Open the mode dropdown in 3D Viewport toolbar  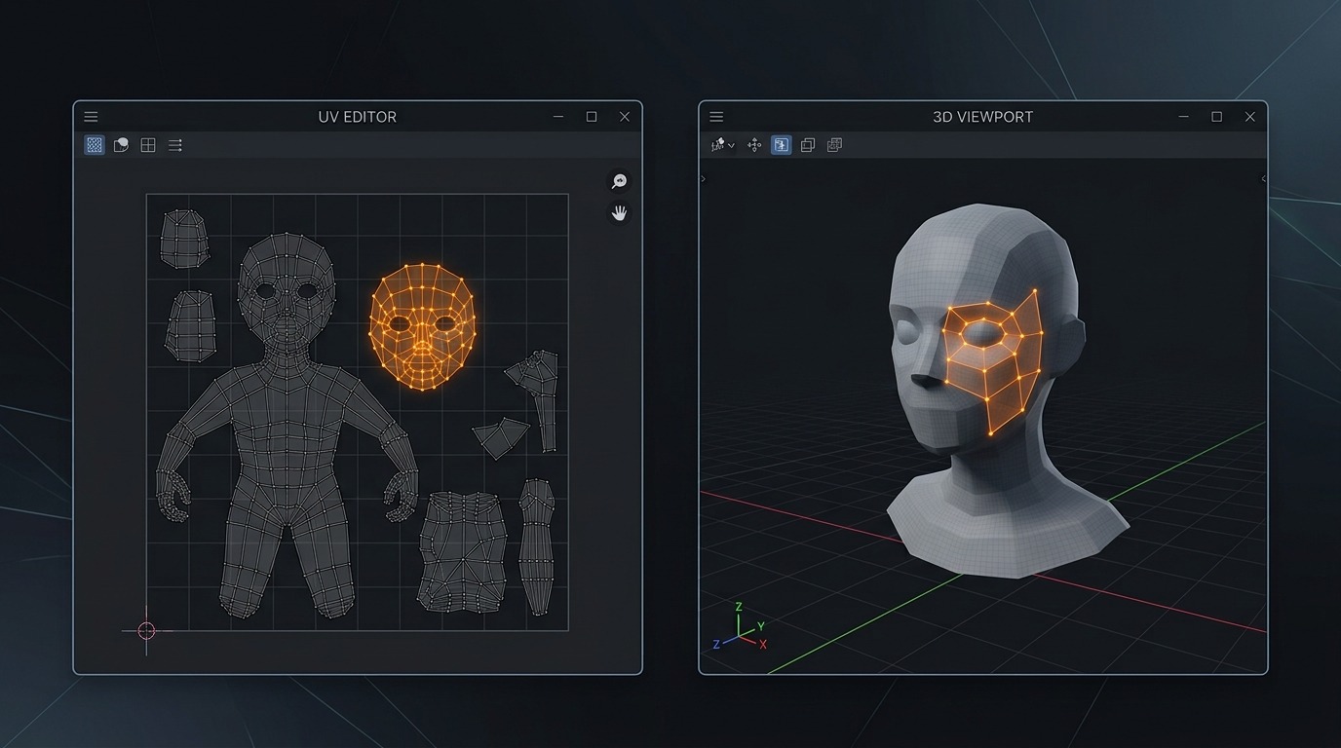tap(722, 145)
